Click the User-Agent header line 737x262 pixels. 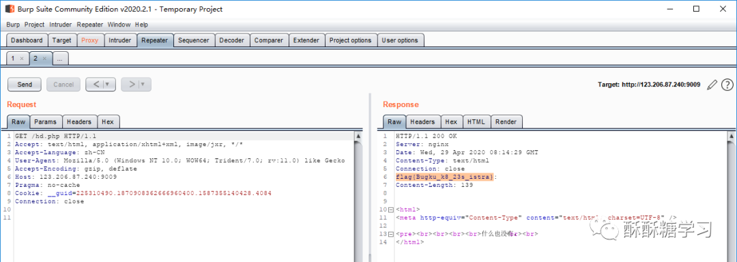click(180, 160)
